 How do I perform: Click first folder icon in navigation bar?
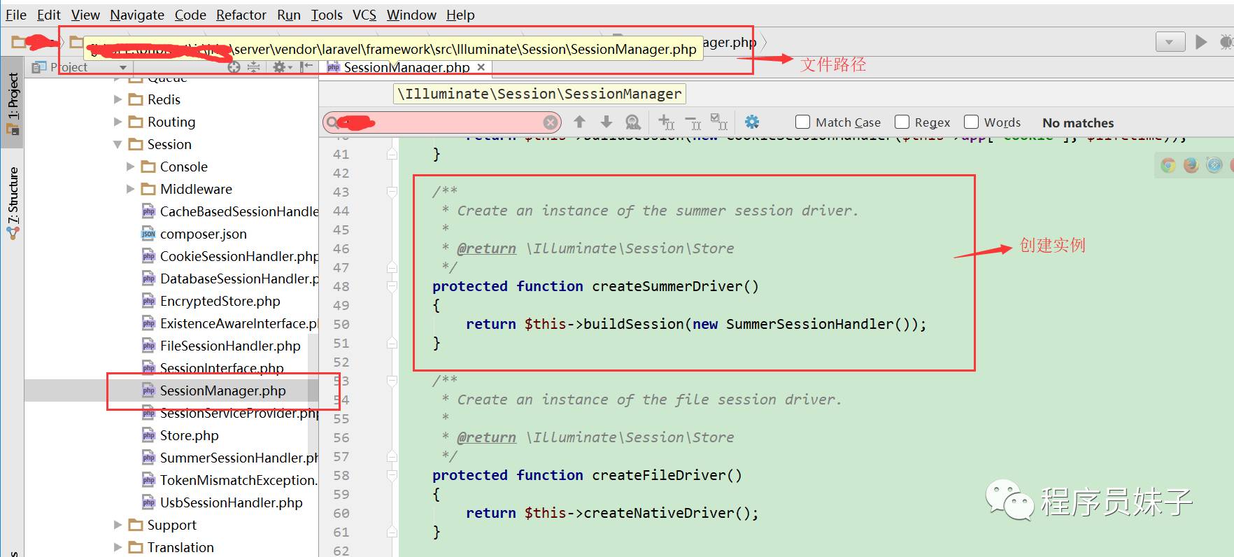pos(18,42)
